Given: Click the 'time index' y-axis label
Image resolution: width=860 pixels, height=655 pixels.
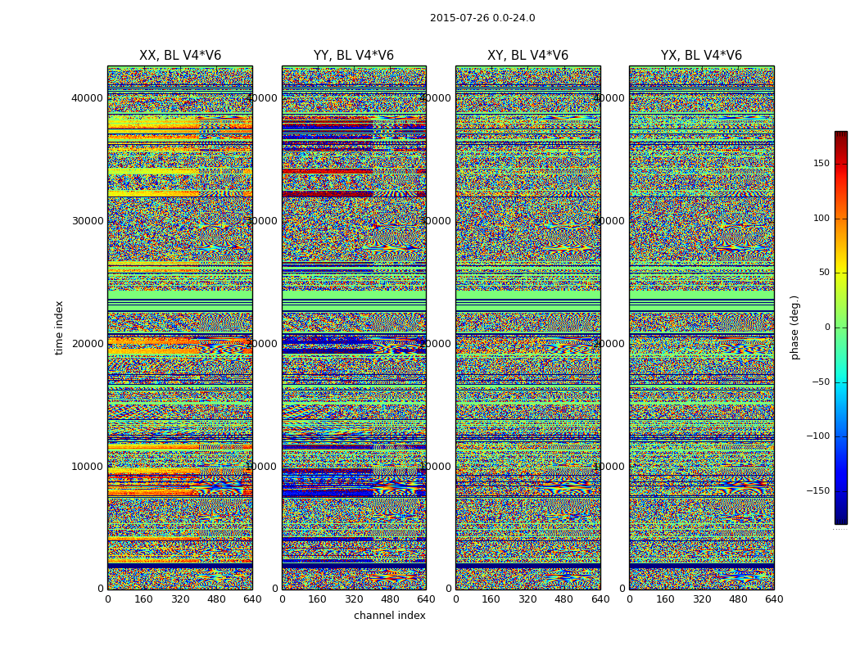Looking at the screenshot, I should pos(59,327).
